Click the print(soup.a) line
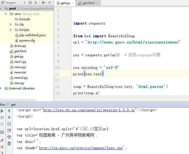Viewport: 189px width, 154px height. point(86,93)
